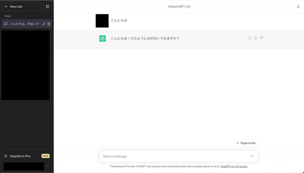
Task: Open the こんにちは。手伝い chat history item
Action: (x=27, y=24)
